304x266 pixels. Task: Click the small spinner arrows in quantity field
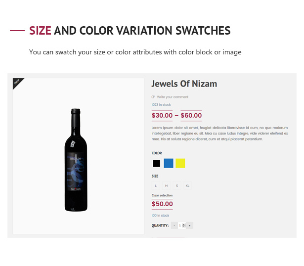click(184, 225)
